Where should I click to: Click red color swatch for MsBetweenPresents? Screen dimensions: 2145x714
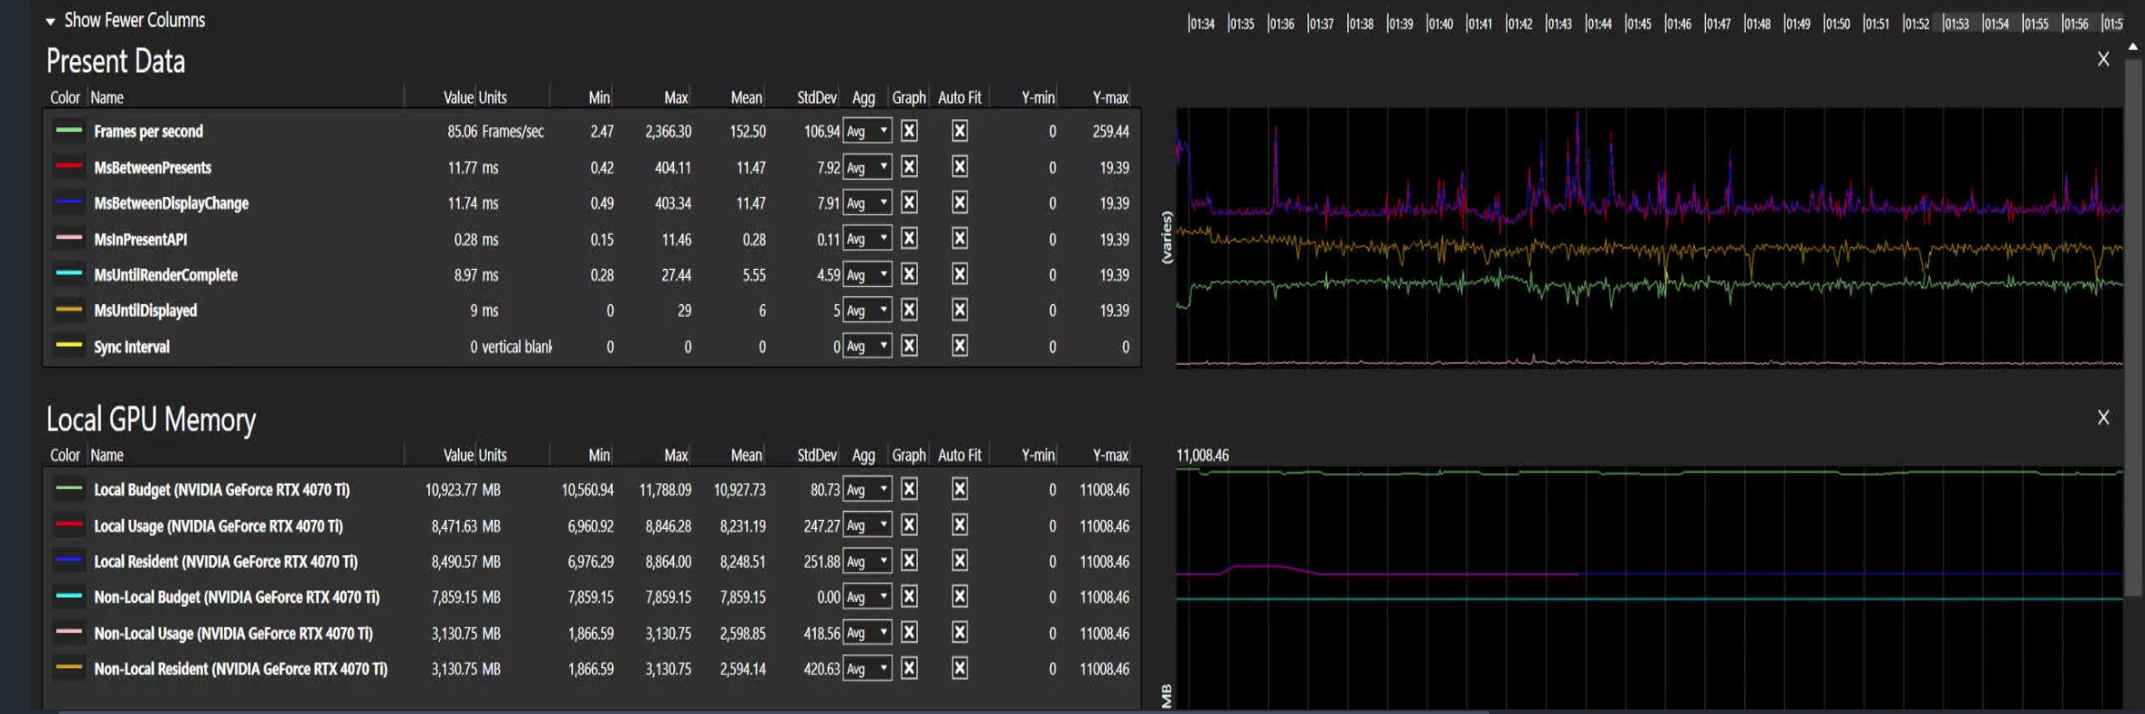coord(69,166)
